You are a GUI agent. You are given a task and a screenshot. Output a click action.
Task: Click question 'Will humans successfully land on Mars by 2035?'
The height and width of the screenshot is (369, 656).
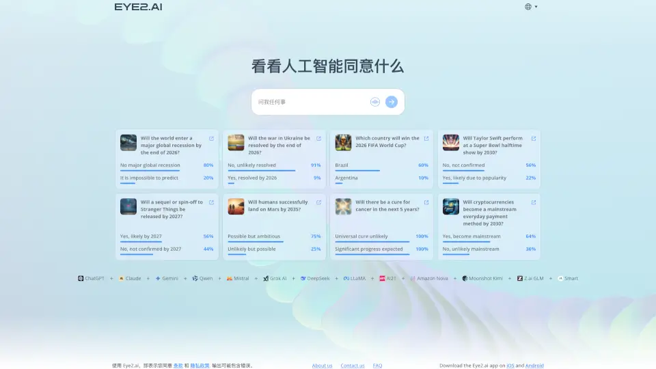point(278,206)
